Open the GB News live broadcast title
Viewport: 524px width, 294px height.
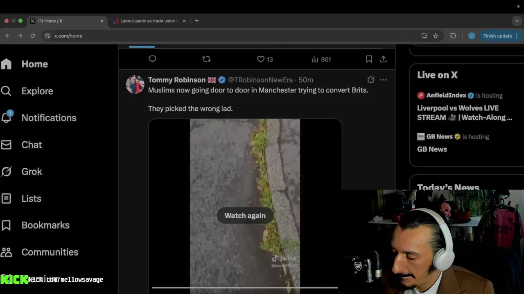(432, 149)
